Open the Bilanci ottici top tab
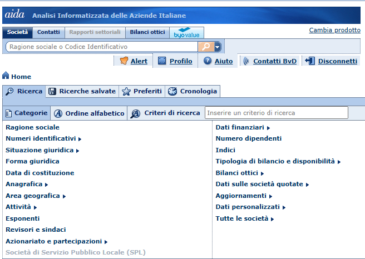 (147, 33)
